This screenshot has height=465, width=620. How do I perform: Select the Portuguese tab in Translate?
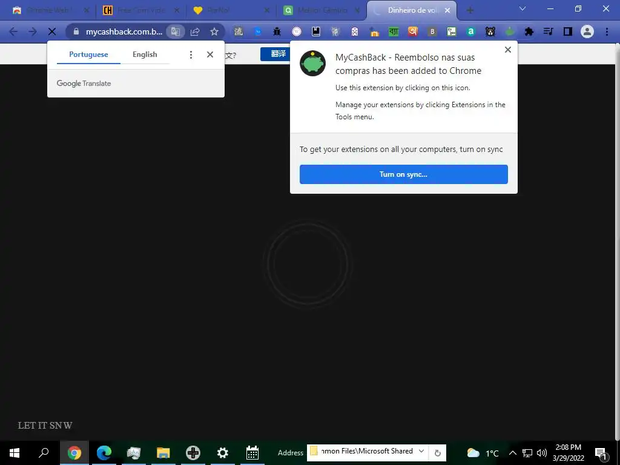tap(88, 54)
